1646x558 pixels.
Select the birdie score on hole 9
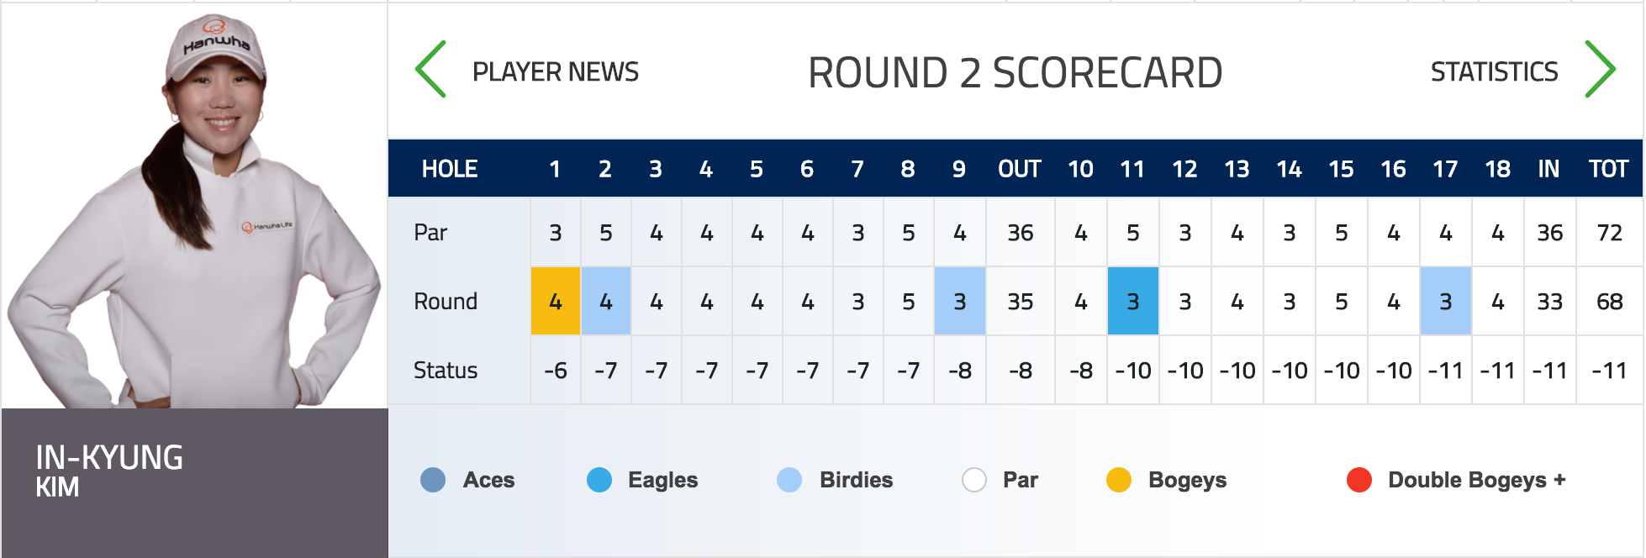960,301
